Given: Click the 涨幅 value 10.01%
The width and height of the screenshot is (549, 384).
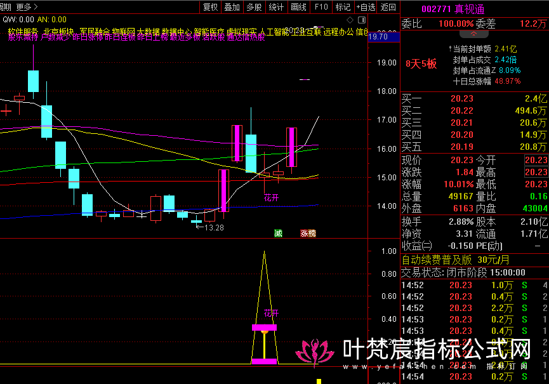Looking at the screenshot, I should click(x=459, y=185).
